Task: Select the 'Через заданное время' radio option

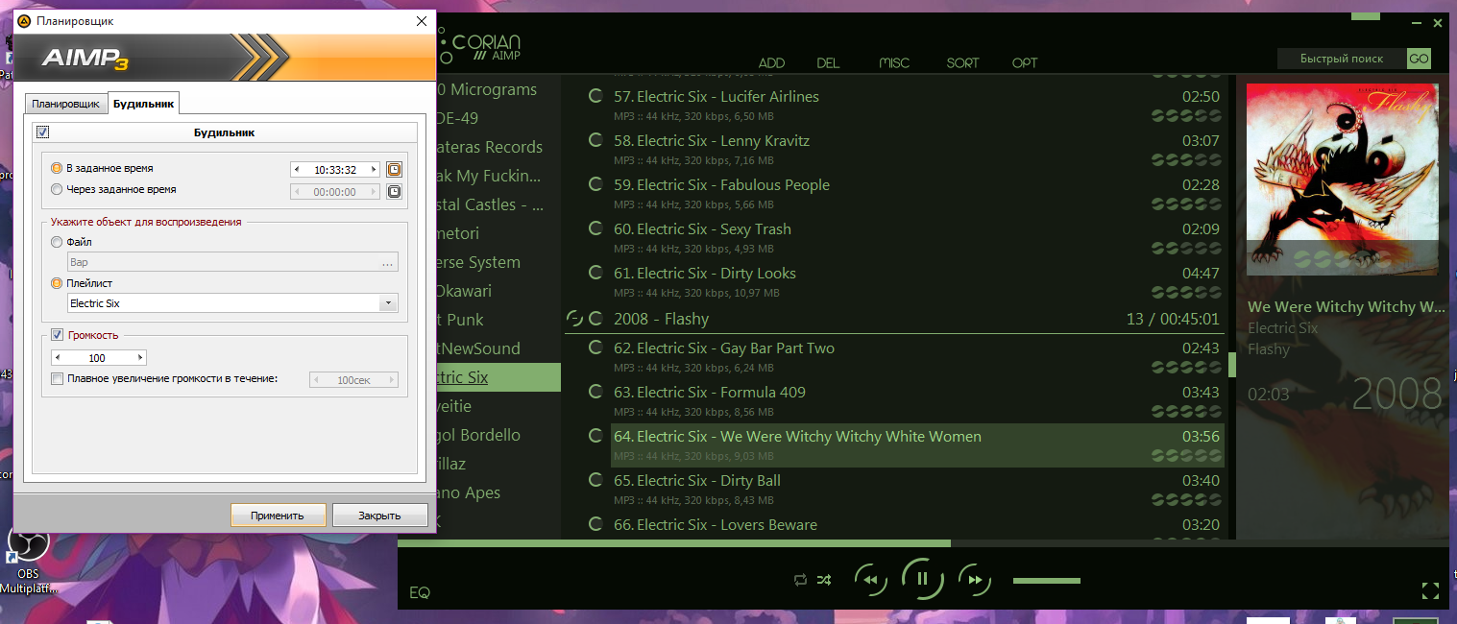Action: (58, 190)
